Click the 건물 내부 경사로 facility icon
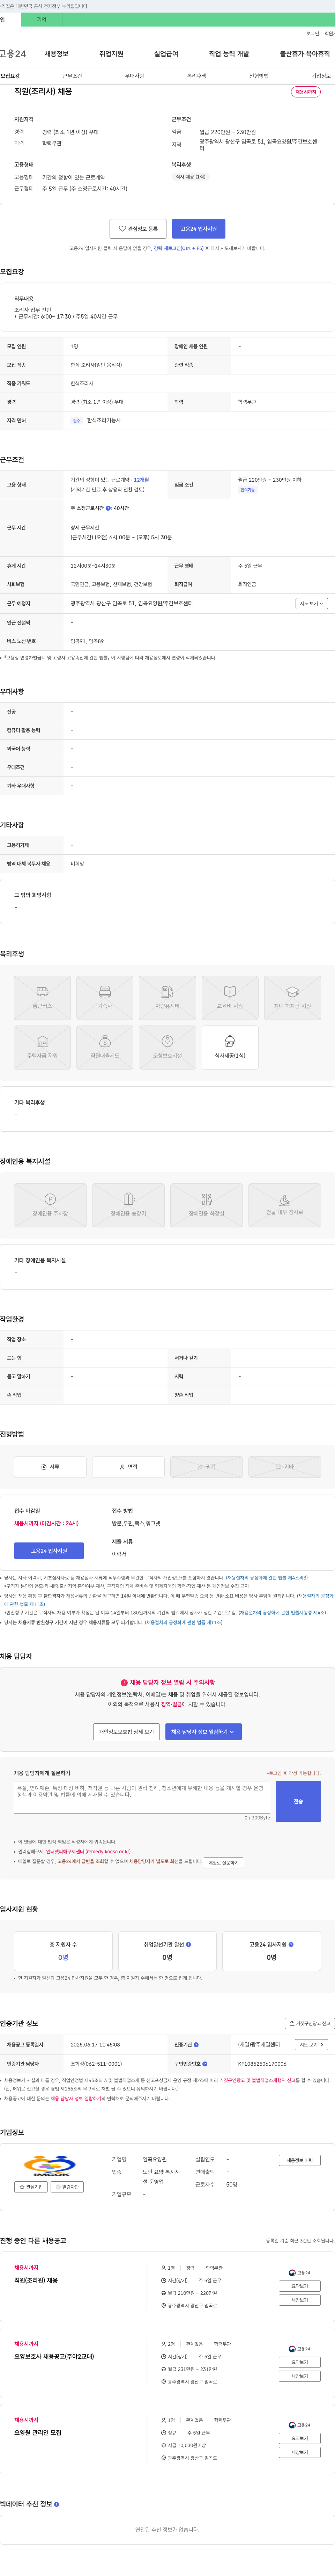 pos(284,1205)
